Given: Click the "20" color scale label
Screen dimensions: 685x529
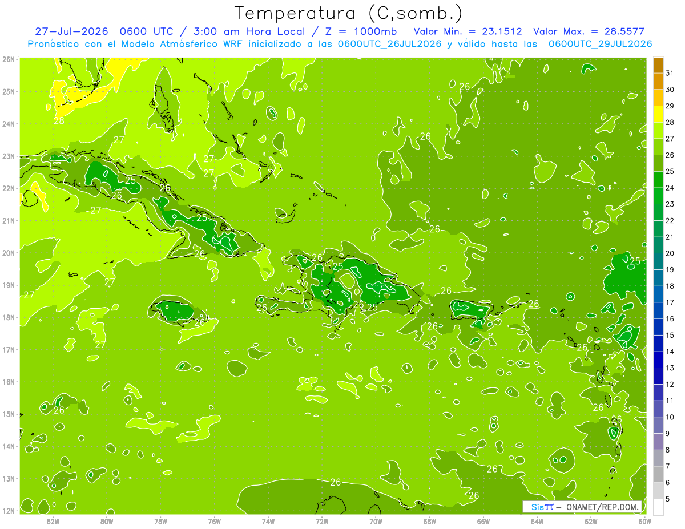Looking at the screenshot, I should pyautogui.click(x=670, y=253).
